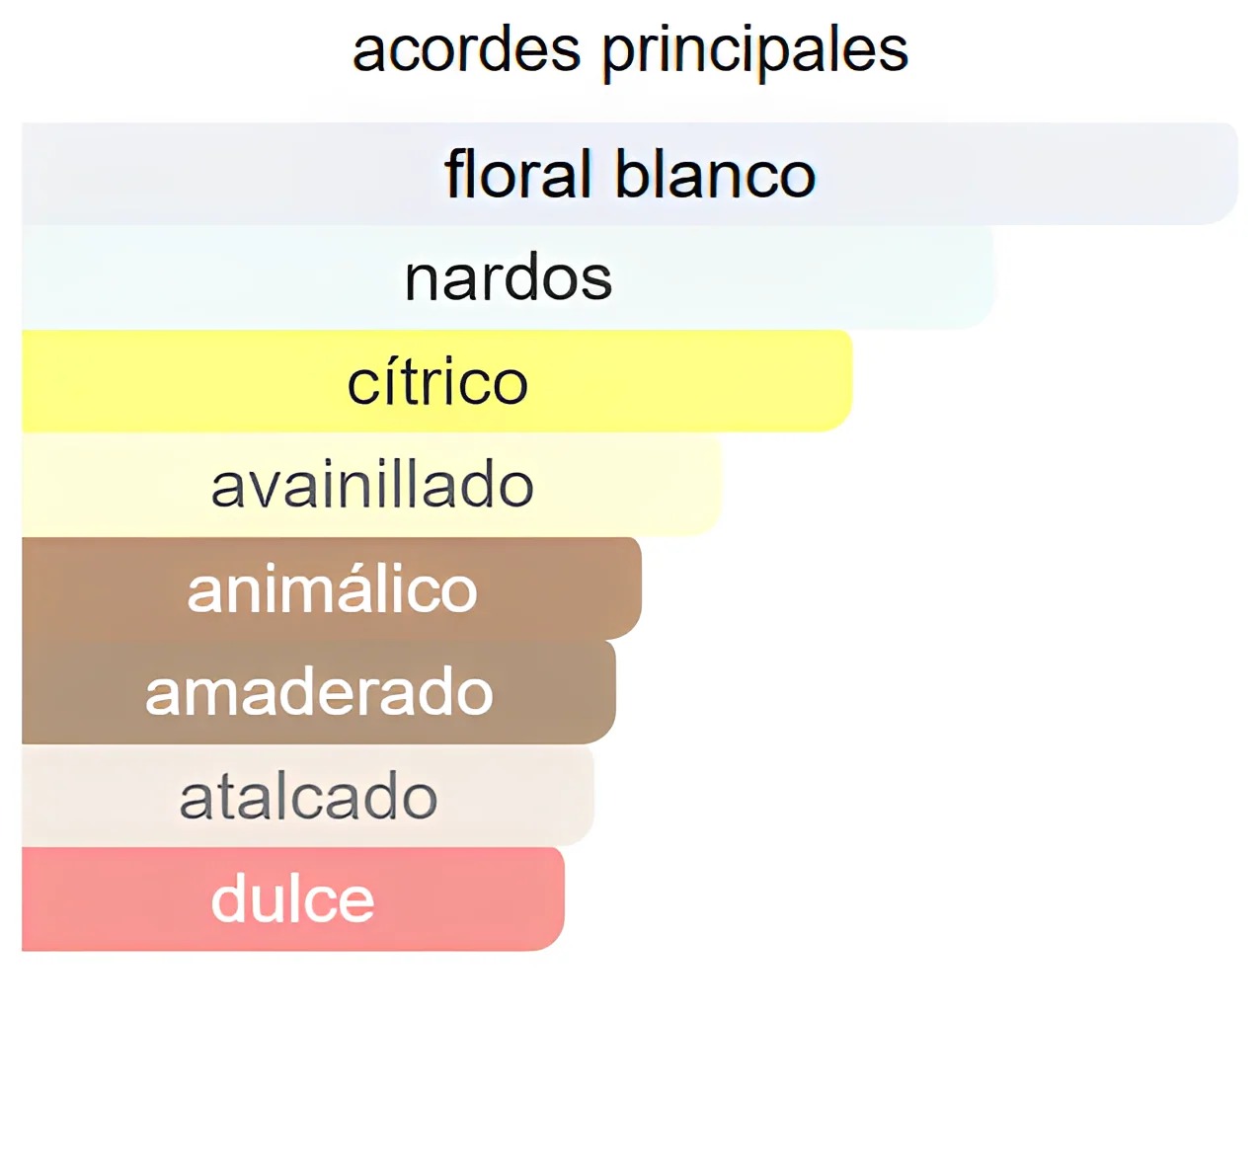Click the 'acordes principales' heading
1258x1169 pixels.
tap(630, 49)
